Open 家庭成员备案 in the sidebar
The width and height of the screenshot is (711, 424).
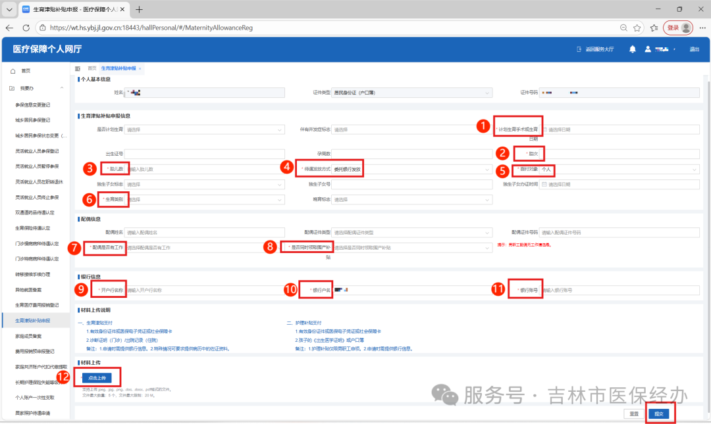click(28, 336)
